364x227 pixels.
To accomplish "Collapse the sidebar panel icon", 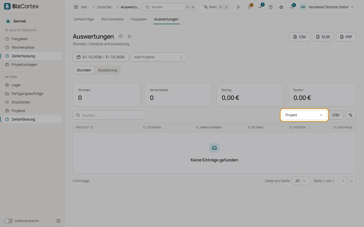I will tap(58, 221).
